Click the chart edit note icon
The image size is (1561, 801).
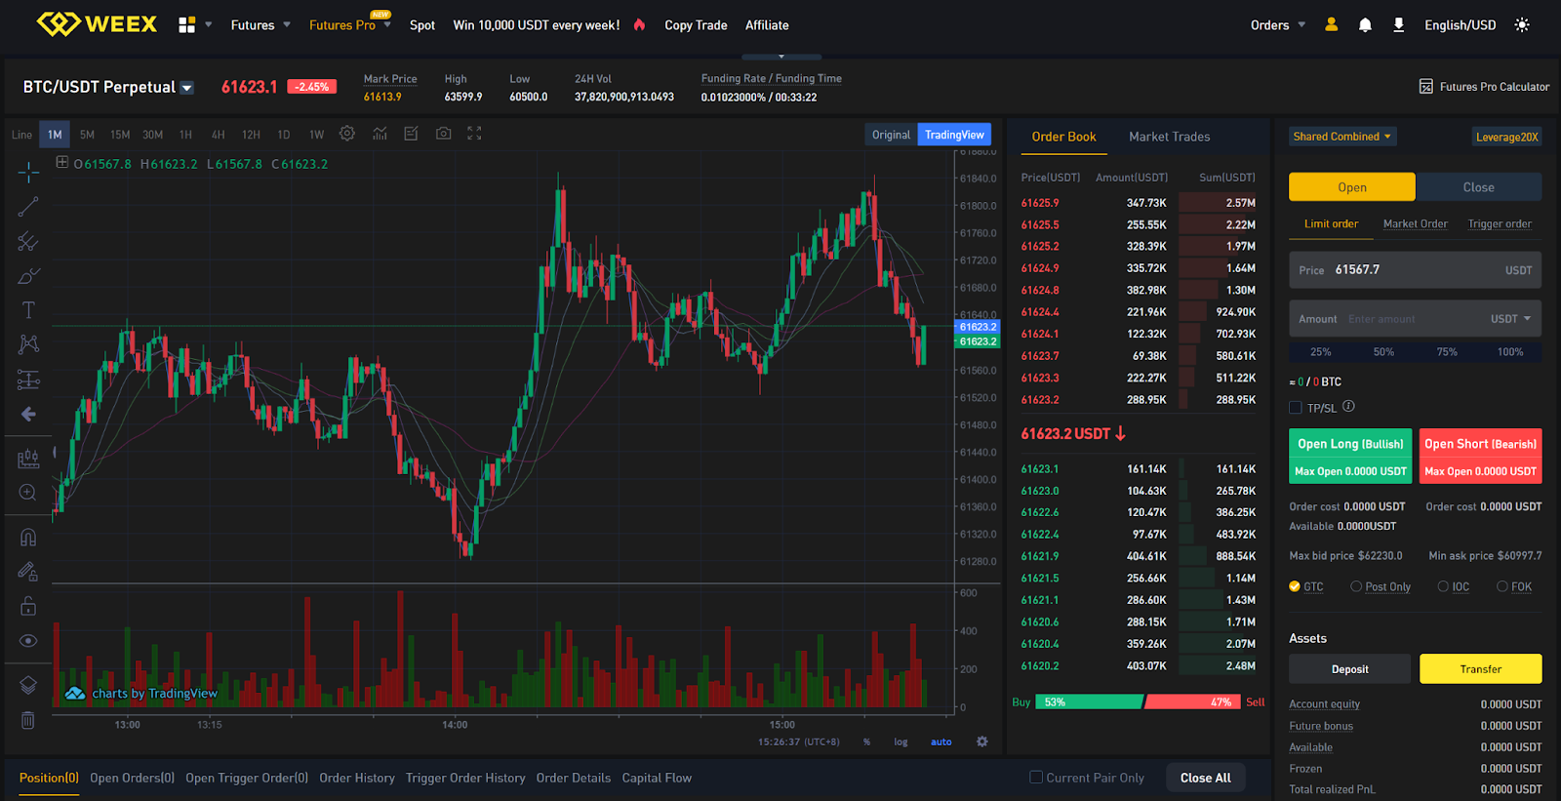pyautogui.click(x=411, y=134)
